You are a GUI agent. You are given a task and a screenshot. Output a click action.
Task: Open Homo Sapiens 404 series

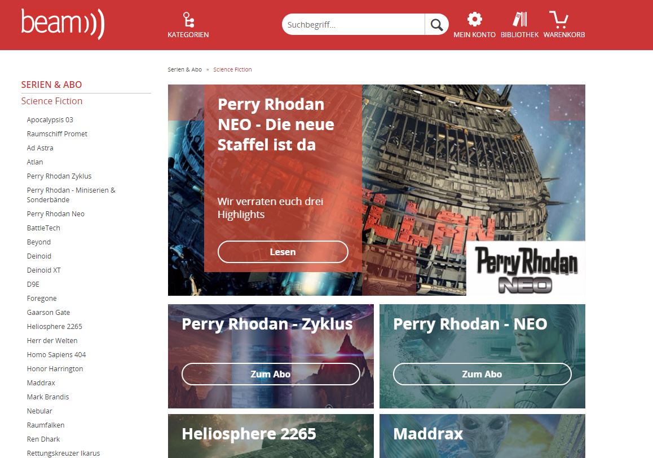coord(56,355)
